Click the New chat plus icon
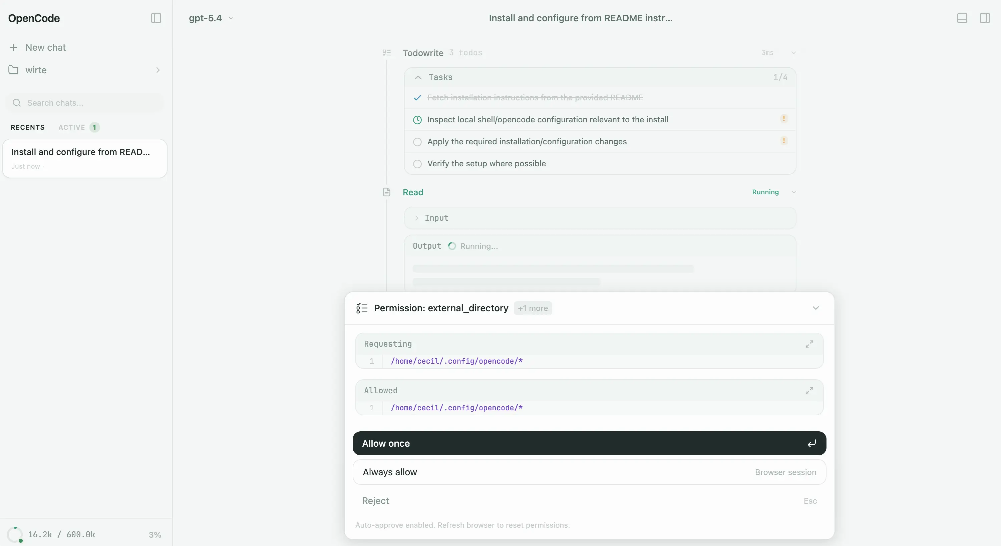 click(x=14, y=47)
